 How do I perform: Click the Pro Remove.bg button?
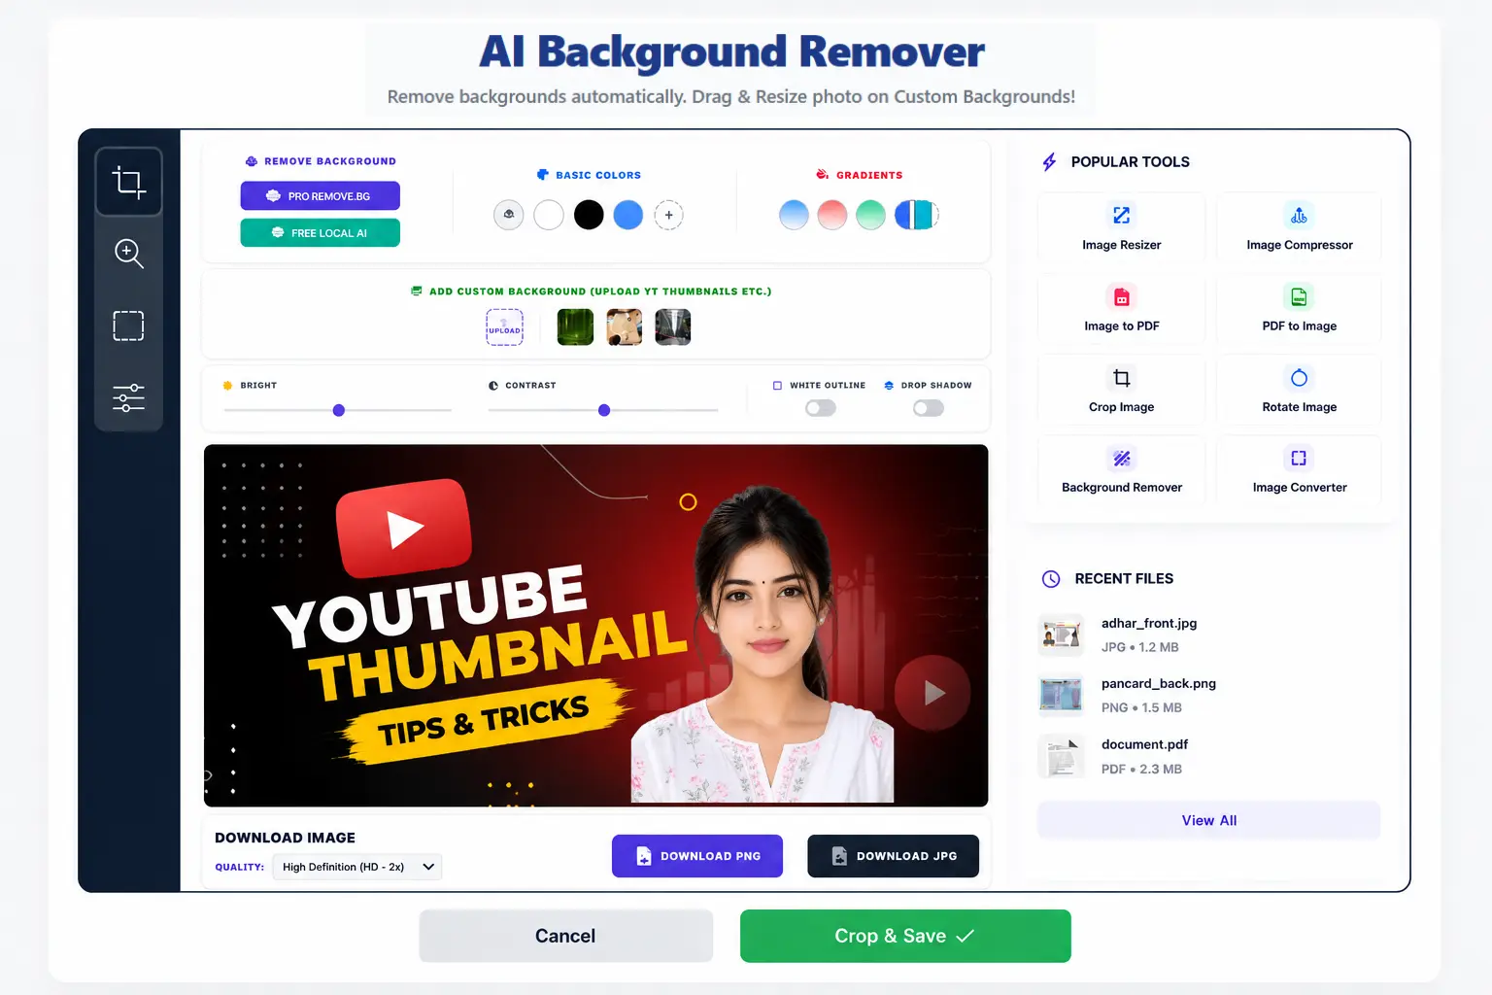click(x=321, y=196)
